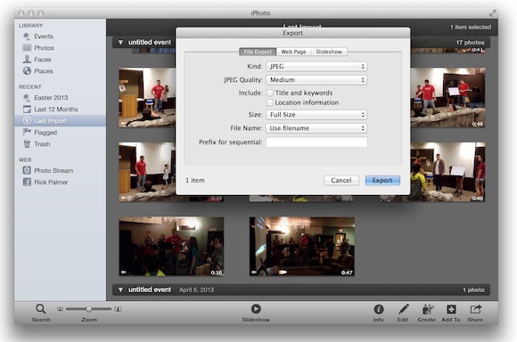The image size is (517, 342).
Task: Click the Edit pencil icon
Action: (x=403, y=309)
